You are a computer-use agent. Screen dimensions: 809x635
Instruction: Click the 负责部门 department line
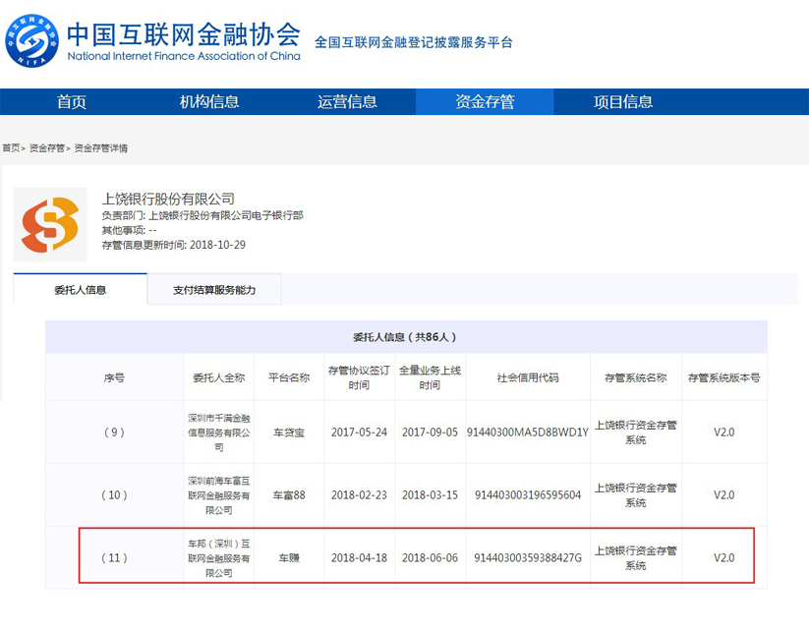tap(202, 215)
